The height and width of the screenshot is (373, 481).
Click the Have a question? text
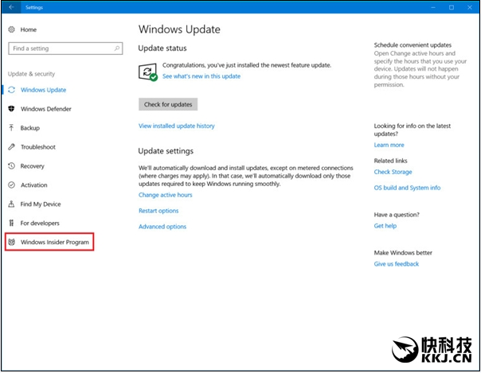(x=397, y=215)
